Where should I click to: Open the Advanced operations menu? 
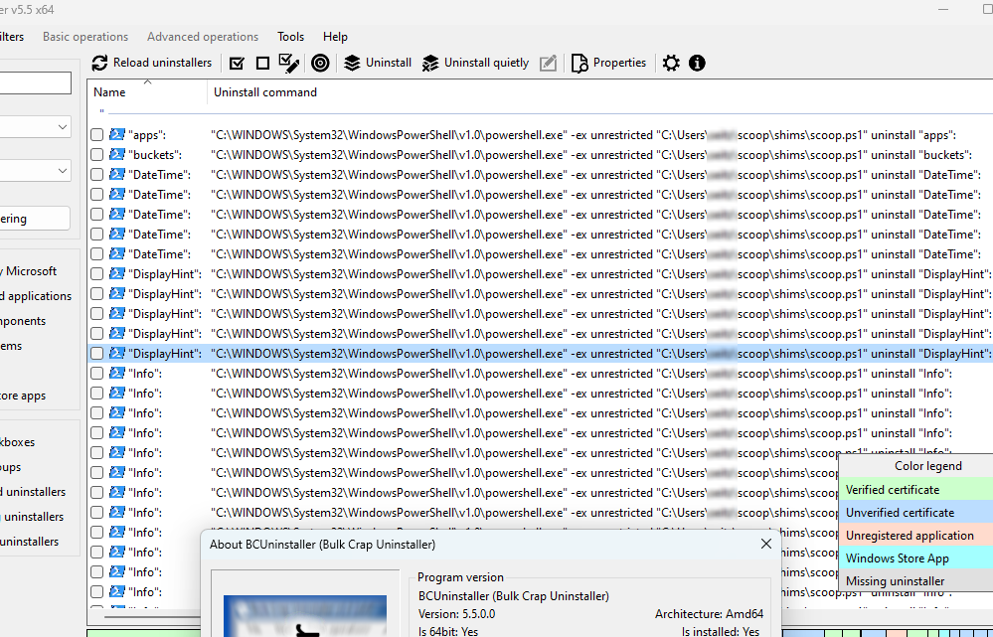coord(202,36)
